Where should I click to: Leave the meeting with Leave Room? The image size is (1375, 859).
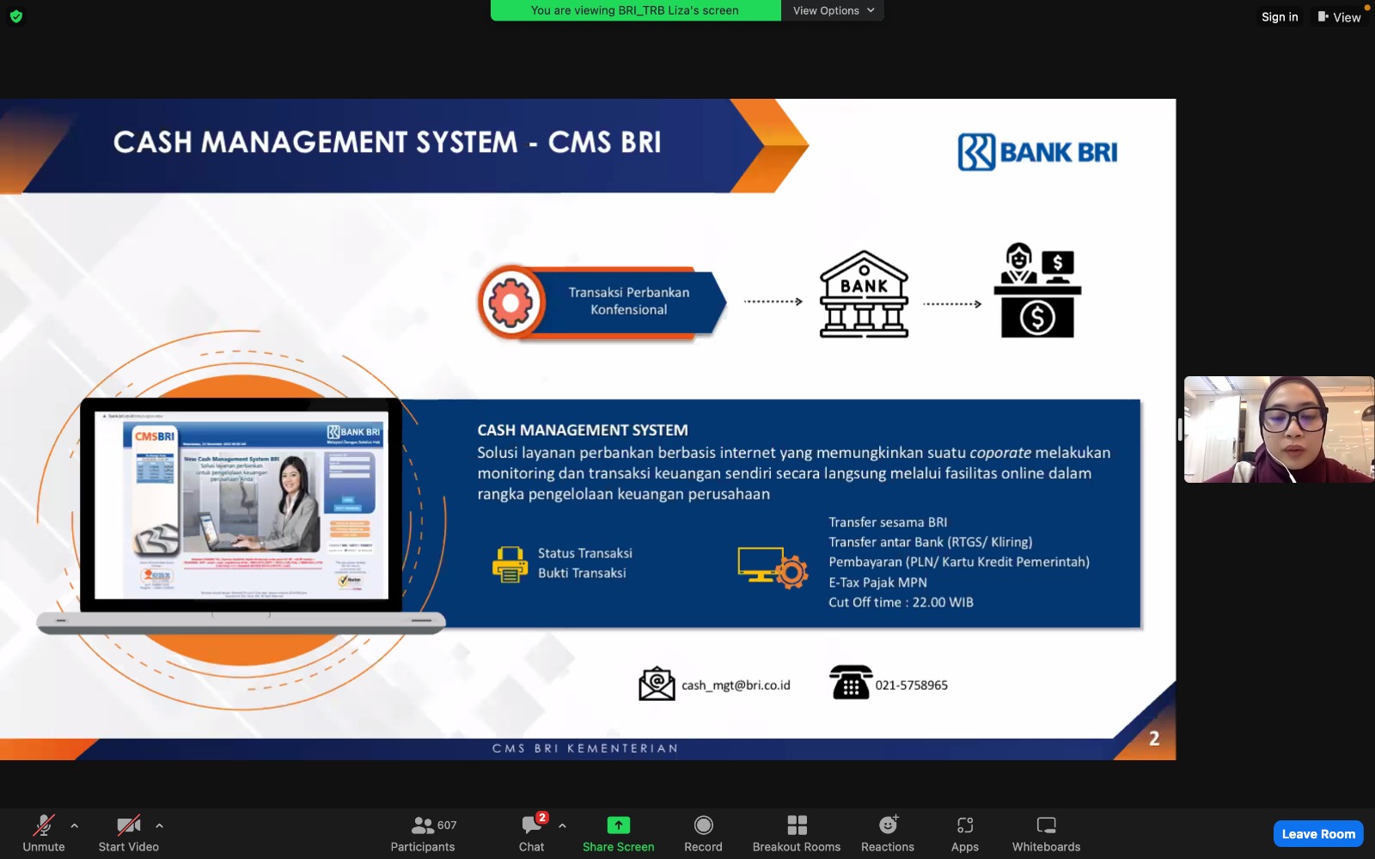[1317, 833]
